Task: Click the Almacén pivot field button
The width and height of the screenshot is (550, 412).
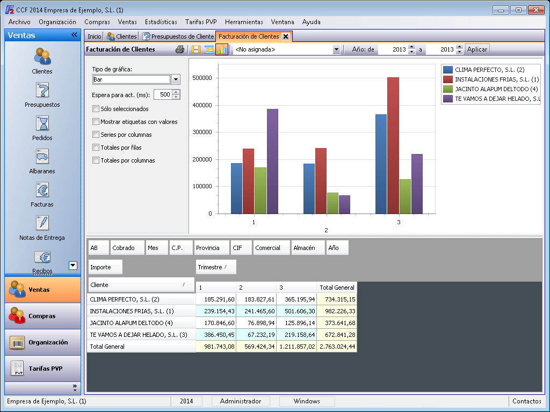Action: [x=308, y=248]
